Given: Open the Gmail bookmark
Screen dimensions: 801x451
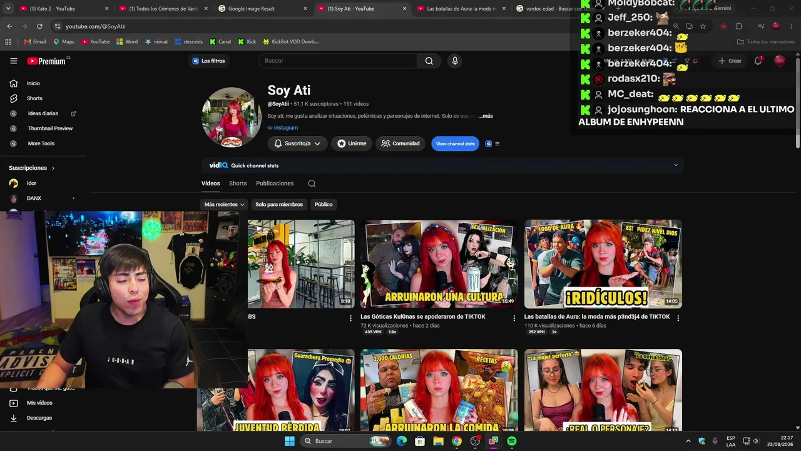Looking at the screenshot, I should click(x=35, y=42).
